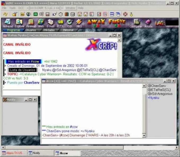Open the C.D. player icon
Image resolution: width=180 pixels, height=157 pixels.
(x=70, y=23)
